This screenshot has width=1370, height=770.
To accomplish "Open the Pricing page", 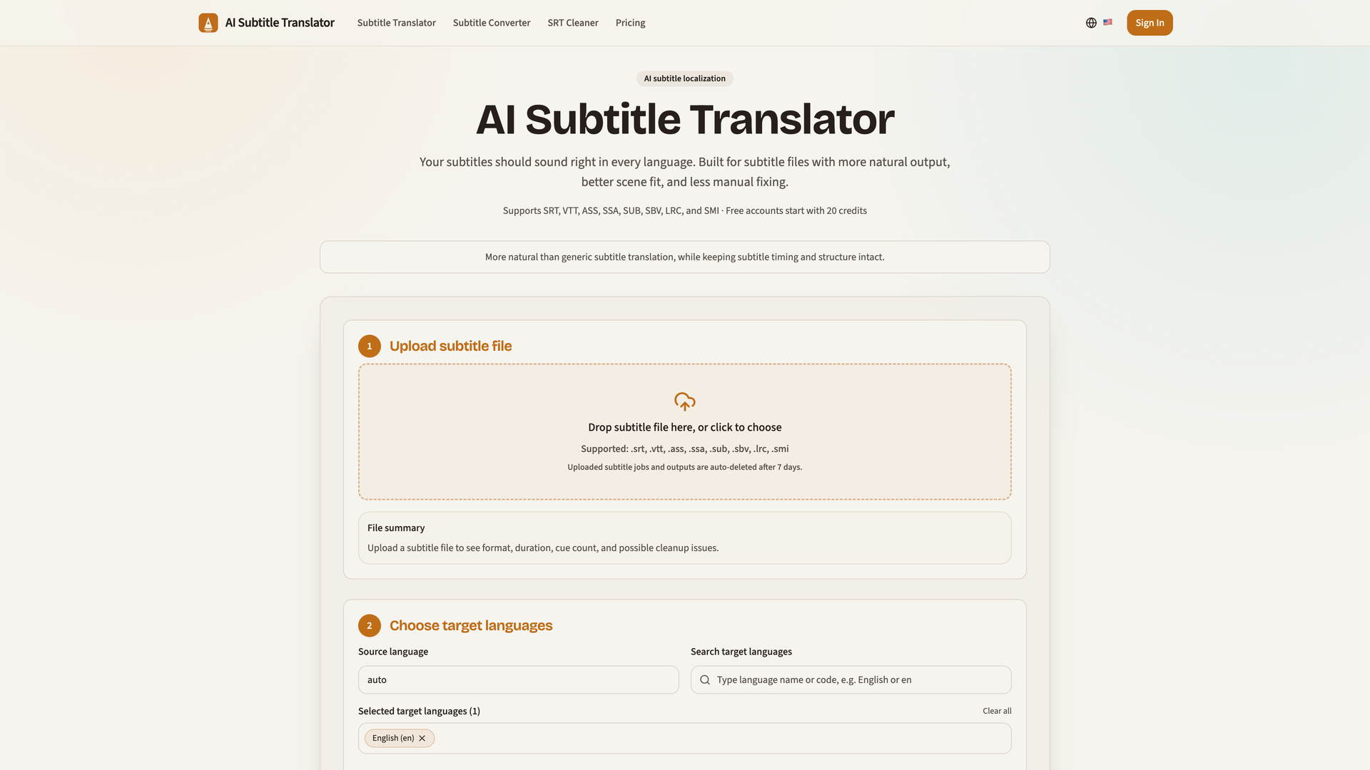I will (630, 23).
